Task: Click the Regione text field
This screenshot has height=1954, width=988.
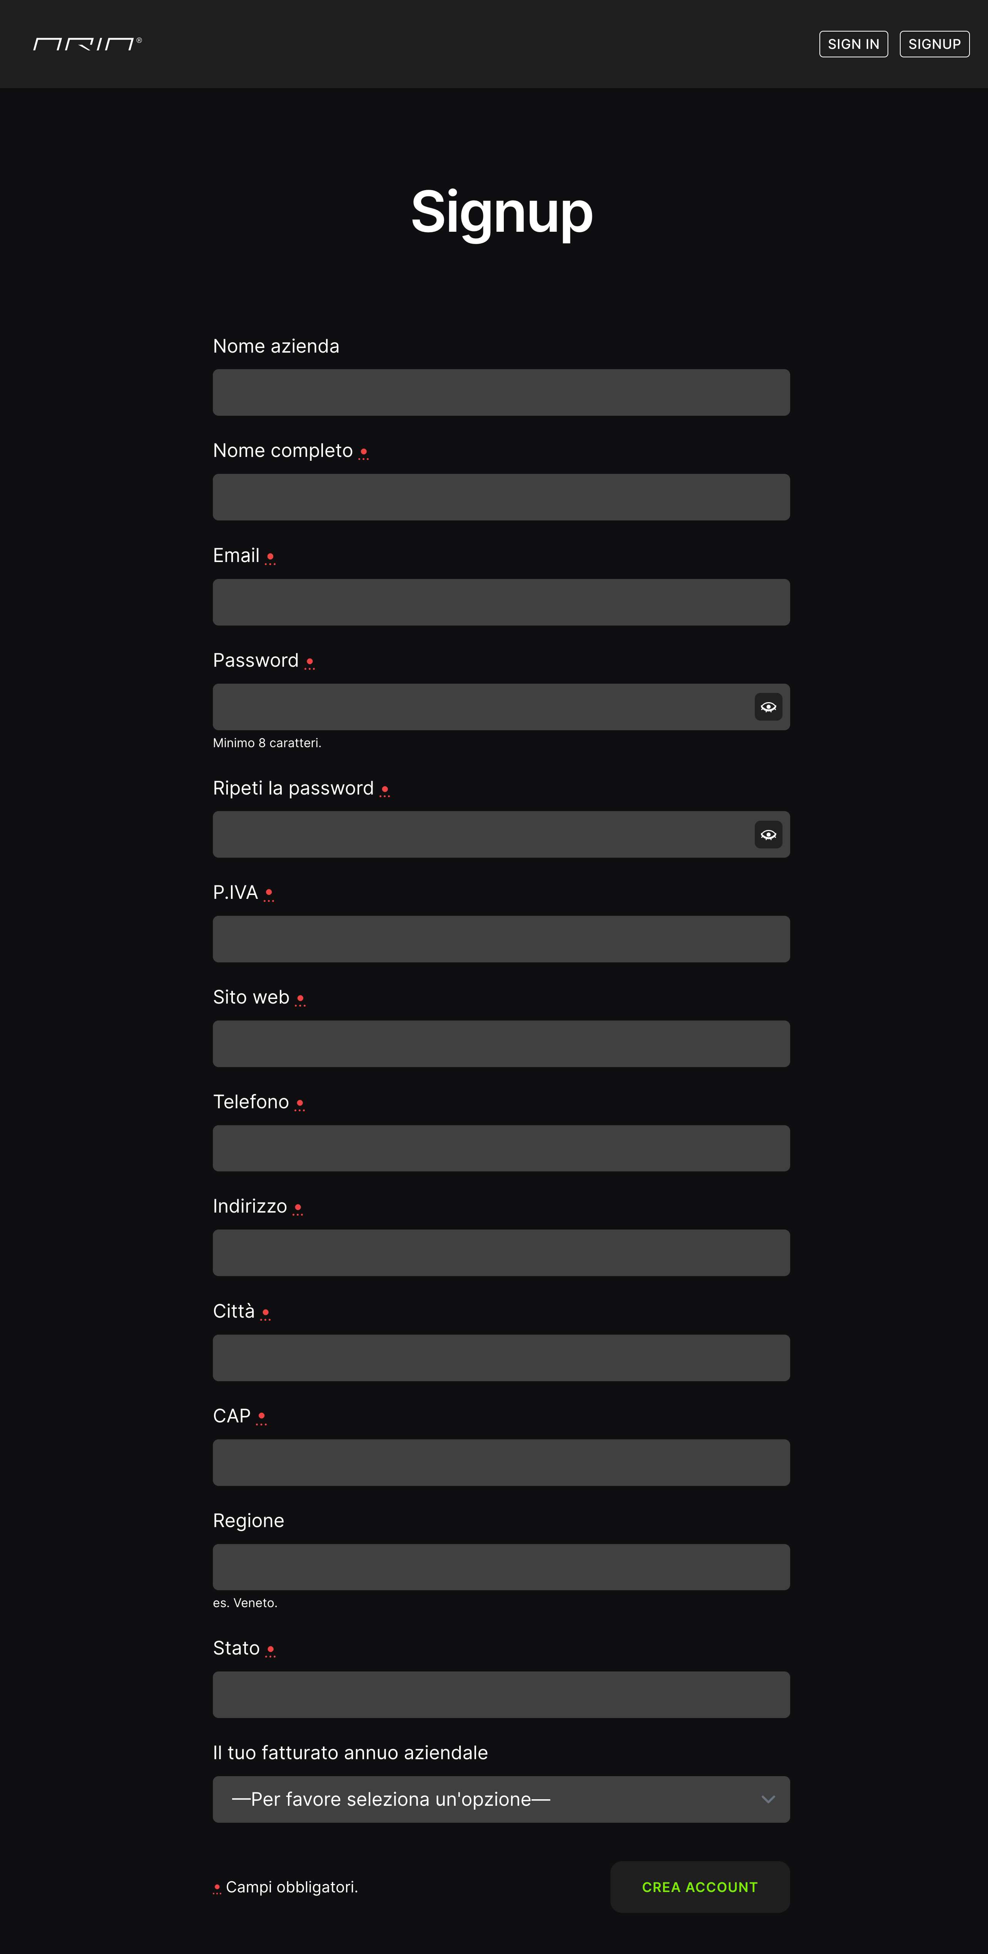Action: coord(501,1567)
